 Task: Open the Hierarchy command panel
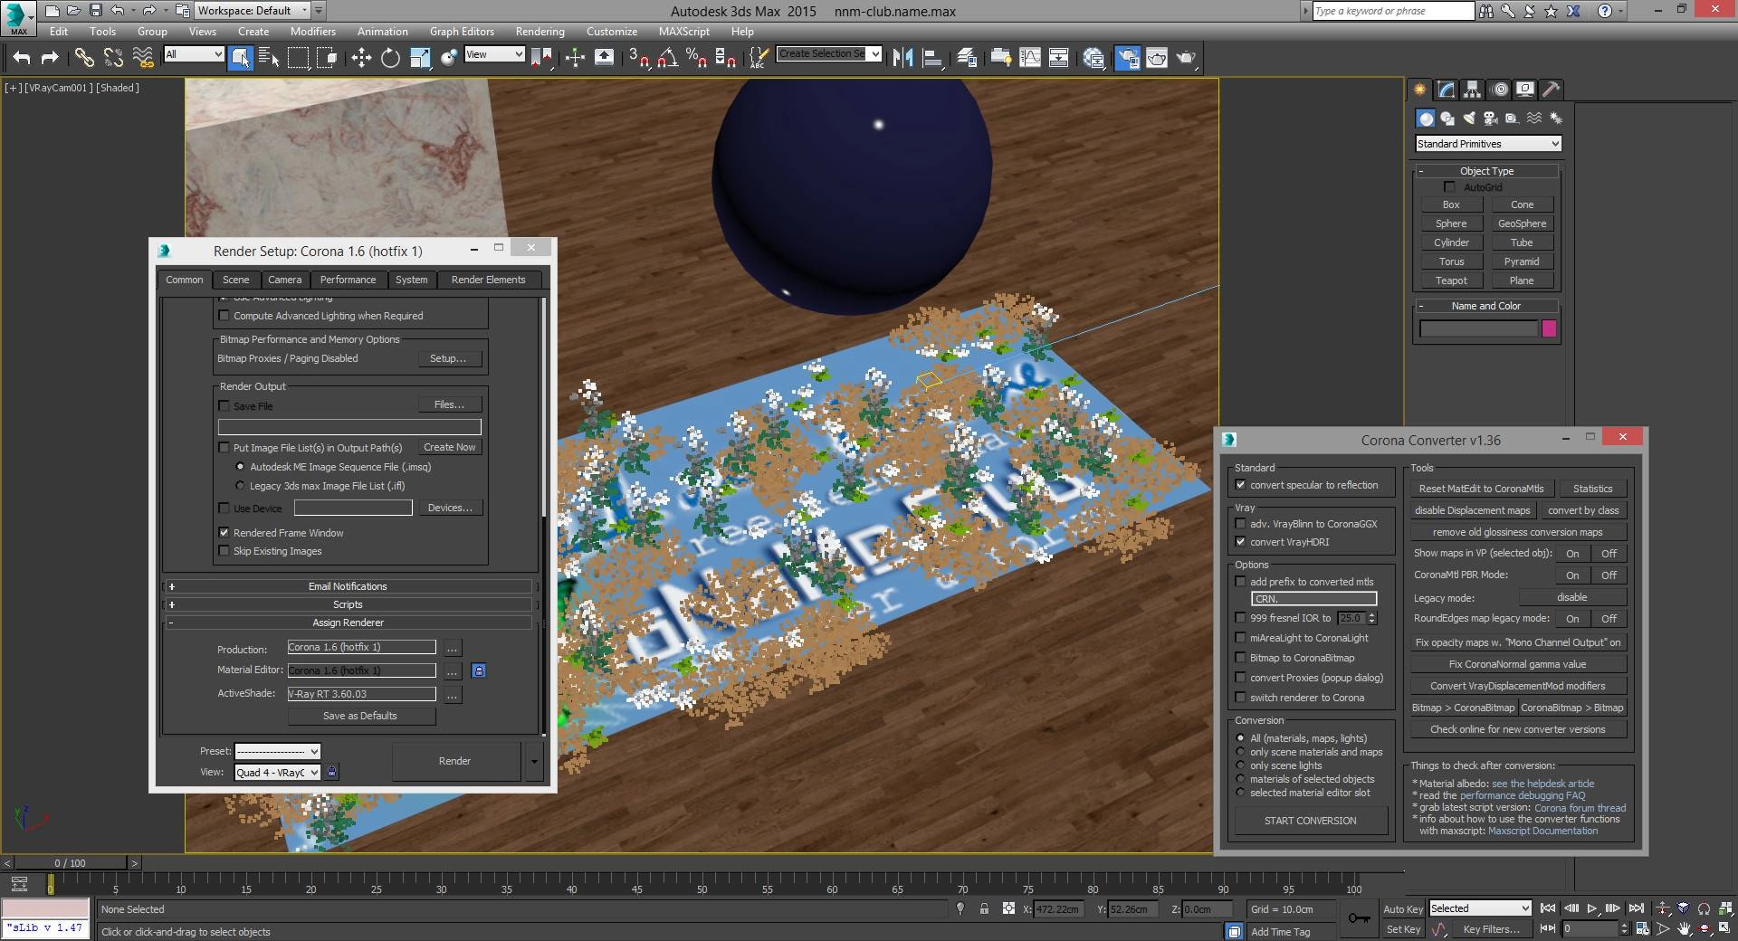[1473, 90]
